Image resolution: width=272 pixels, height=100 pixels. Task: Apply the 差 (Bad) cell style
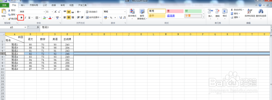click(x=175, y=11)
